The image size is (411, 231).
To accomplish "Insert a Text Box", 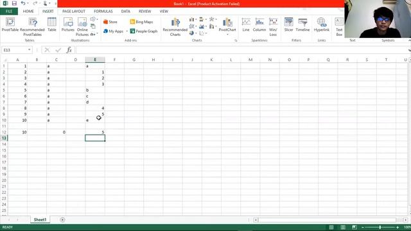I will (x=339, y=27).
